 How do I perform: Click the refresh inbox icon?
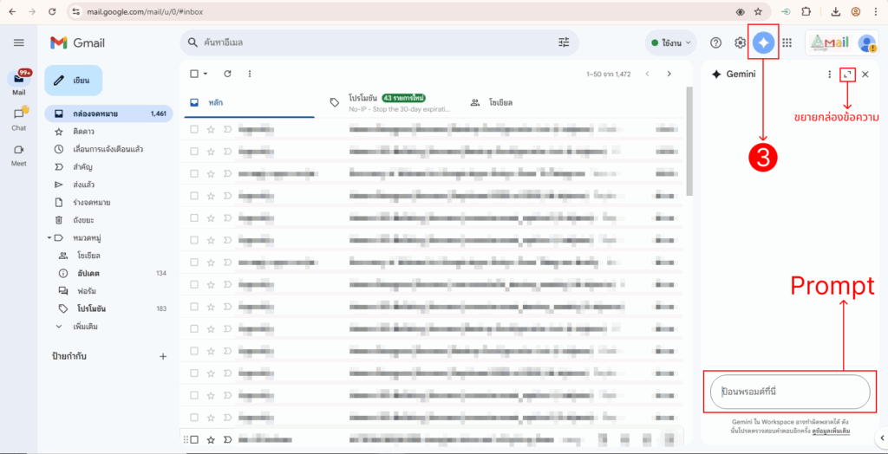(x=227, y=74)
